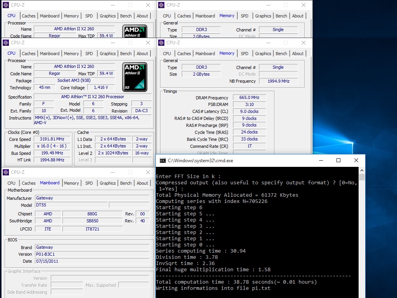This screenshot has height=298, width=397.
Task: Switch to CPU tab in the Timings CPU-Z window
Action: click(x=167, y=54)
